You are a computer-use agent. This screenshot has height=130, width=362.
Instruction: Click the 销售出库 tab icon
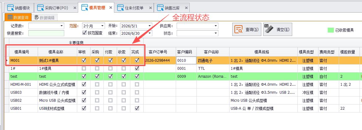pos(160,8)
